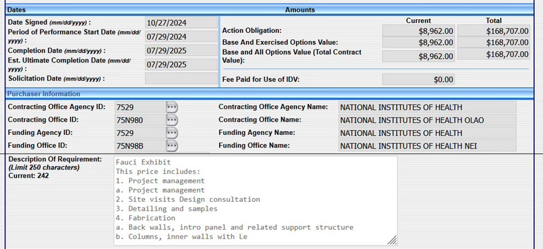Select Contracting Office Name field showing OLAO
This screenshot has width=543, height=249.
tap(427, 120)
